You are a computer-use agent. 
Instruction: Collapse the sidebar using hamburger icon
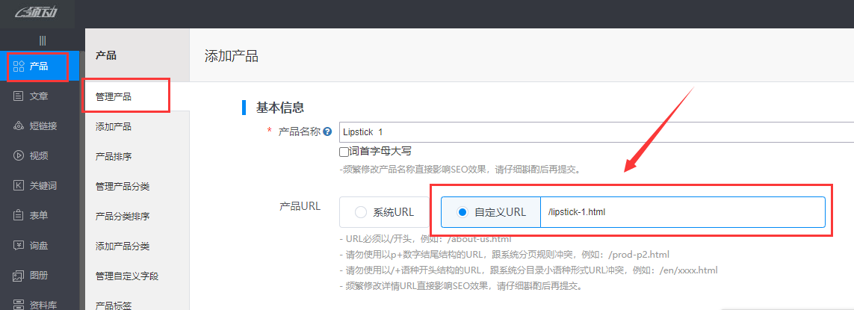[43, 40]
